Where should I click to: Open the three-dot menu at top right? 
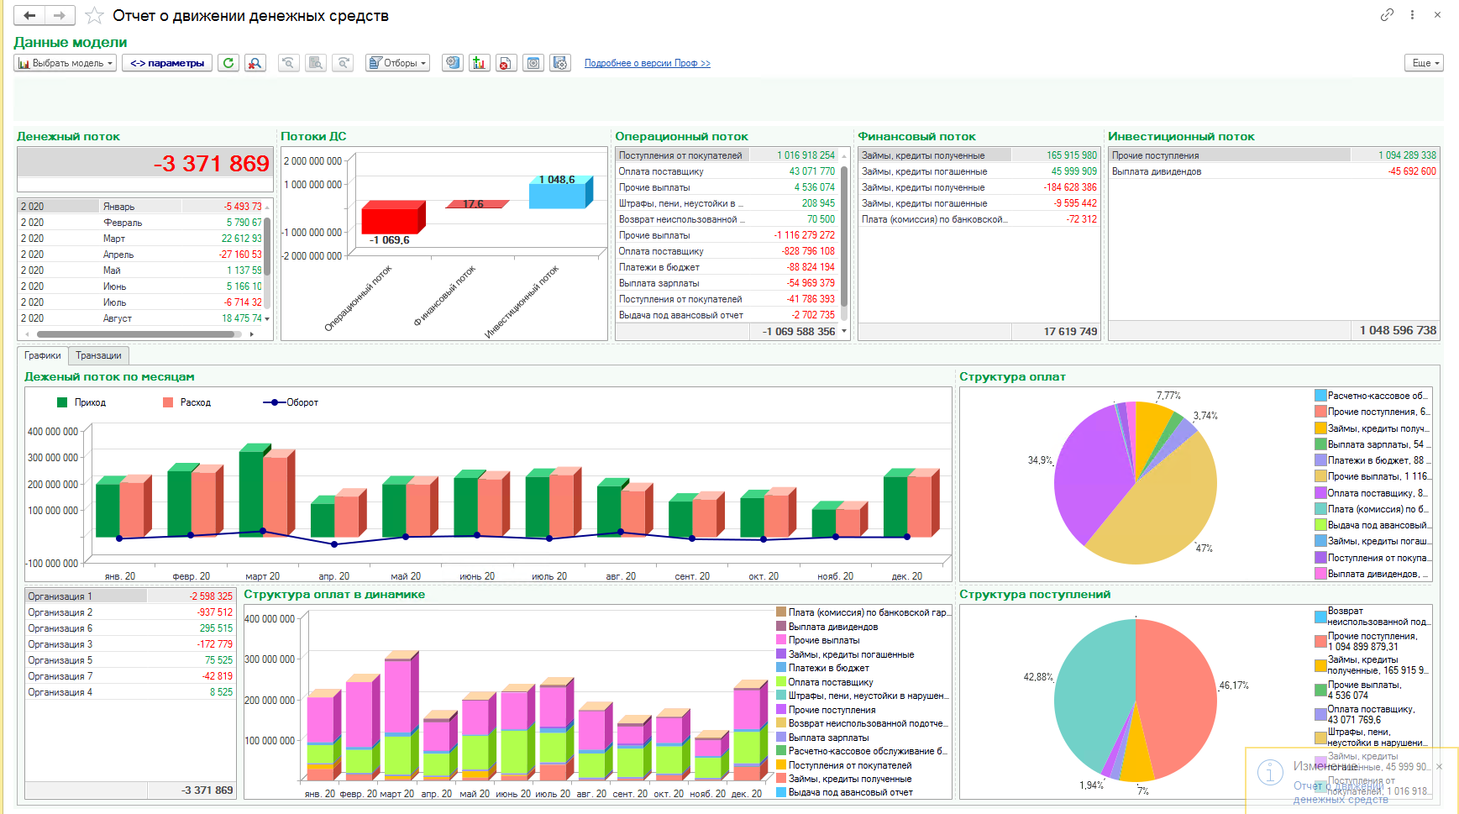pos(1413,14)
